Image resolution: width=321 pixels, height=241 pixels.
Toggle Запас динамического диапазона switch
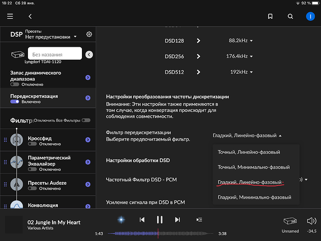tap(15, 84)
